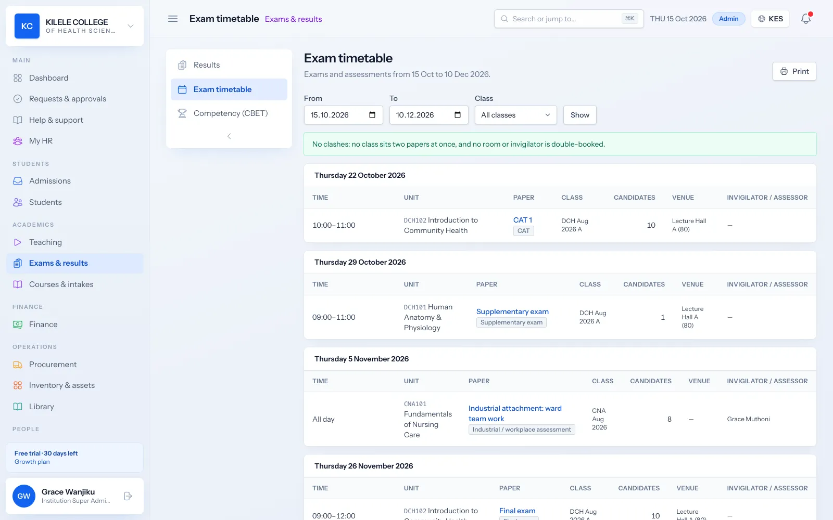The height and width of the screenshot is (520, 833).
Task: Open the Supplementary exam paper link
Action: [x=512, y=311]
